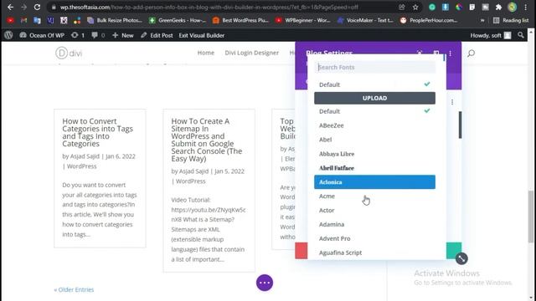The image size is (536, 301).
Task: Open the Reading list
Action: pos(511,20)
